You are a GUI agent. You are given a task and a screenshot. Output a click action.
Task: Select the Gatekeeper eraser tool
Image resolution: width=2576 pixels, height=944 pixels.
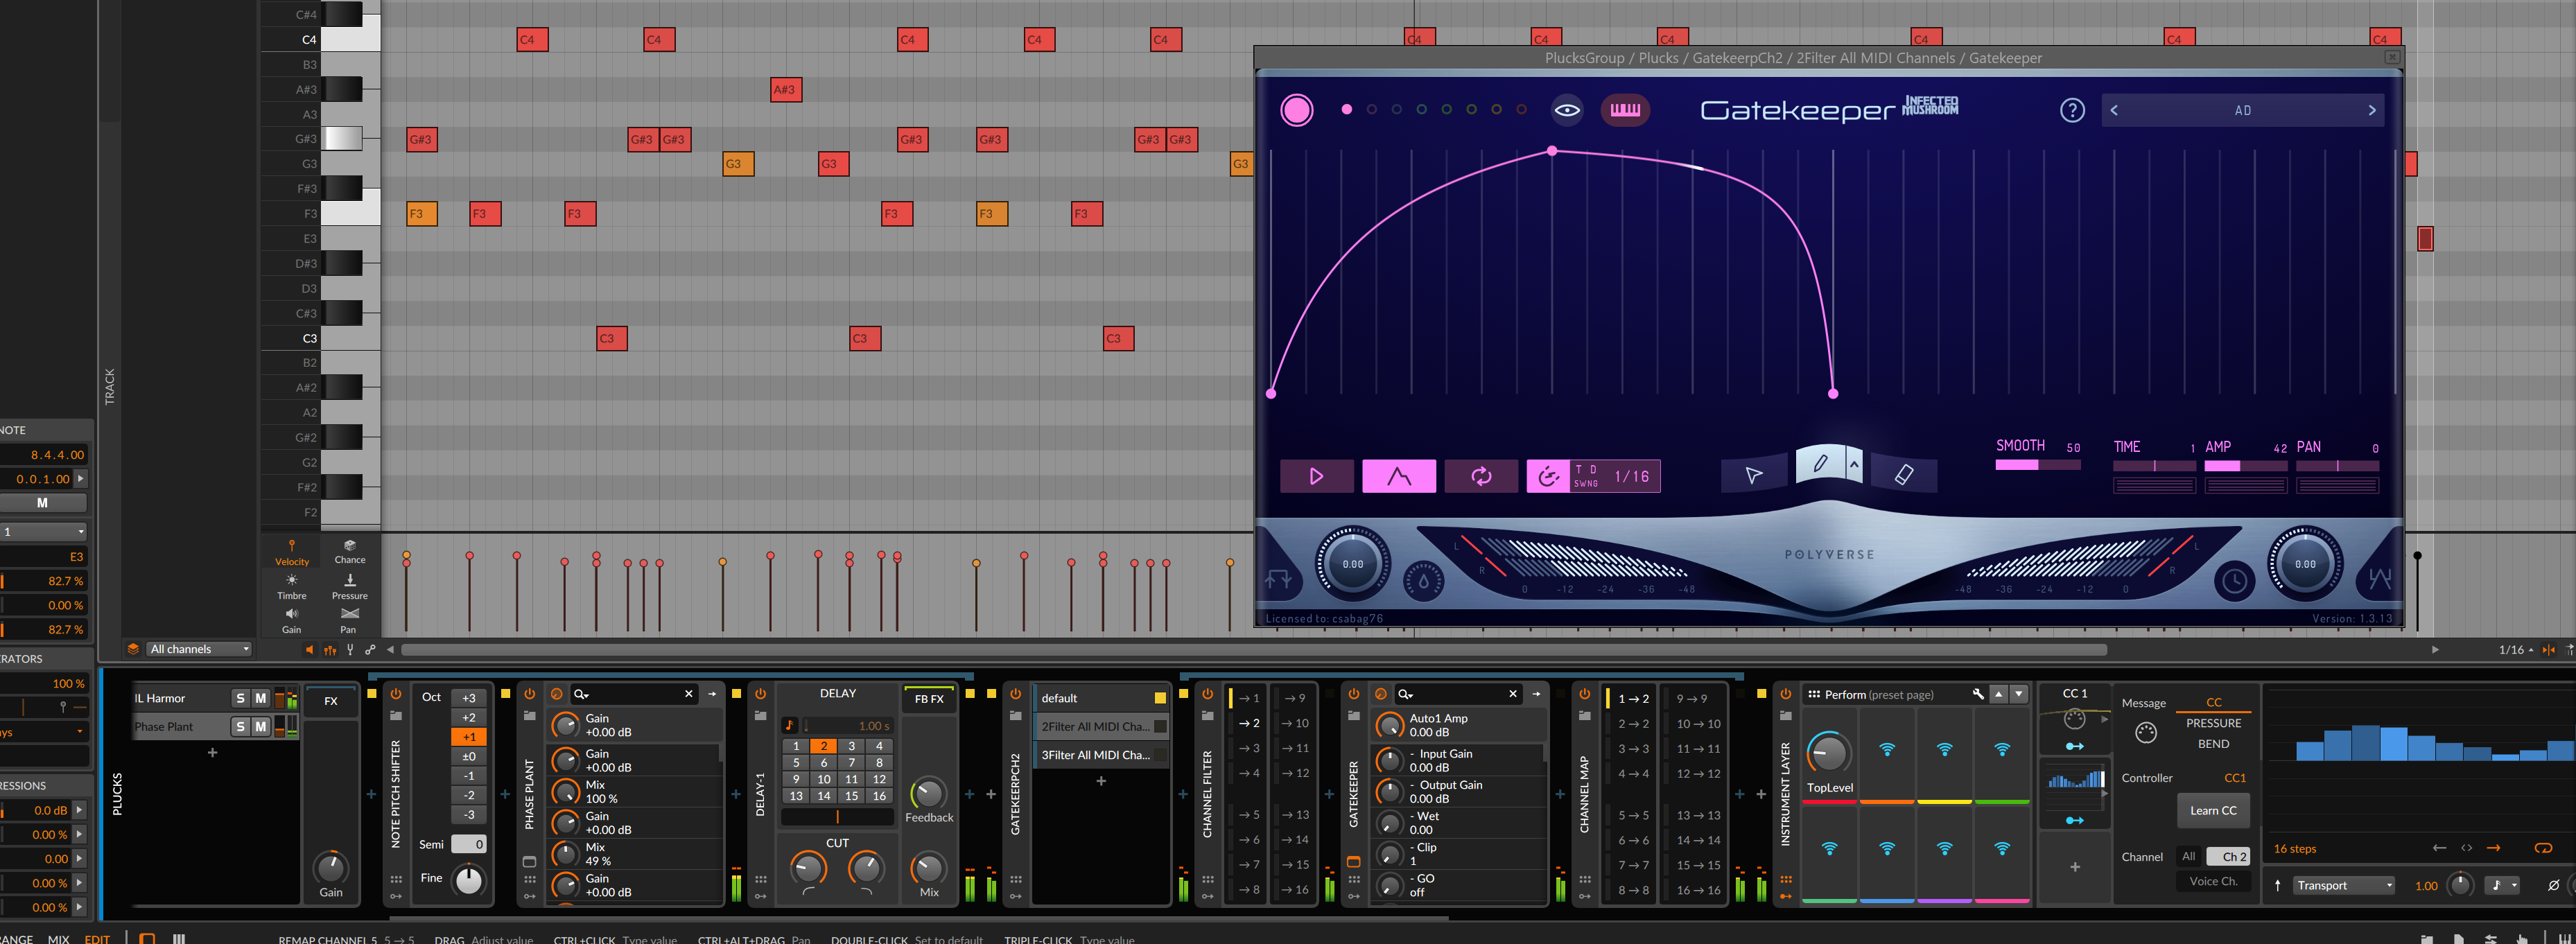(1904, 475)
